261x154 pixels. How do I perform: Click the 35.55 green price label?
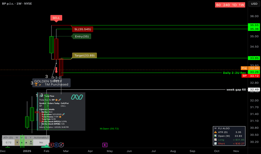(254, 25)
